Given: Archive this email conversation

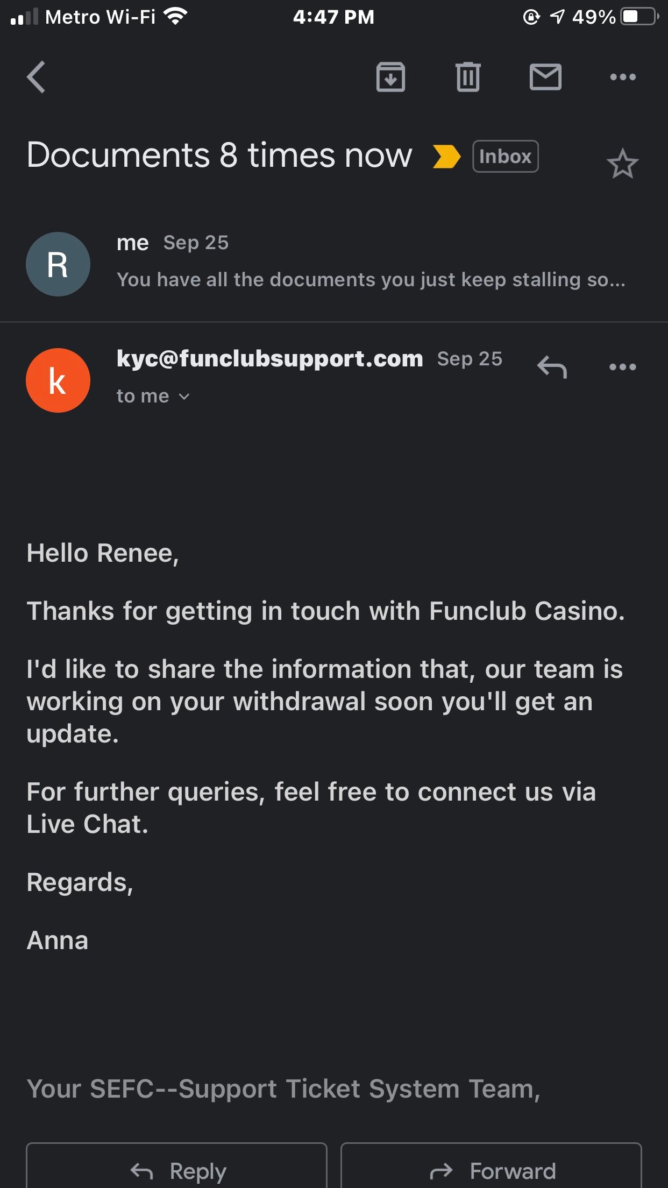Looking at the screenshot, I should [x=390, y=77].
